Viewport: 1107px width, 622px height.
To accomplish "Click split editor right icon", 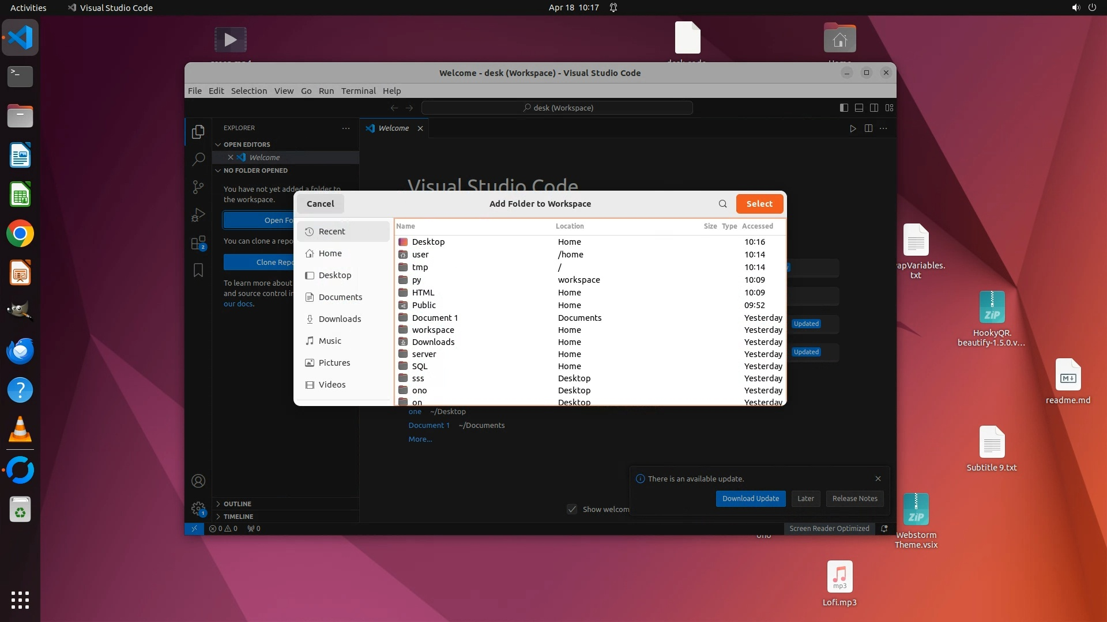I will coord(868,128).
